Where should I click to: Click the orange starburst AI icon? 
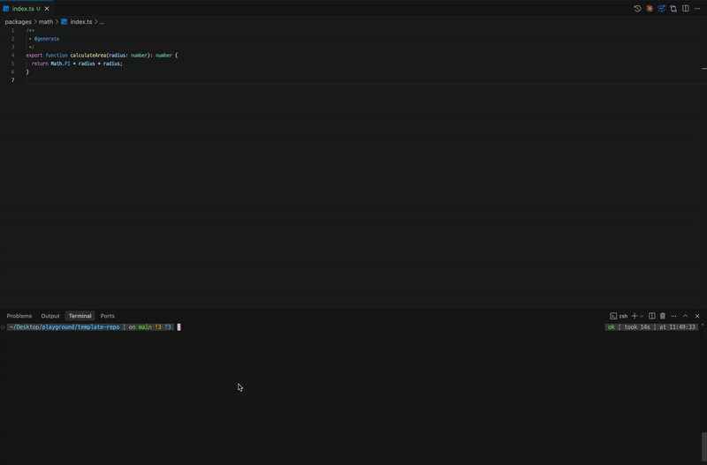pyautogui.click(x=650, y=9)
